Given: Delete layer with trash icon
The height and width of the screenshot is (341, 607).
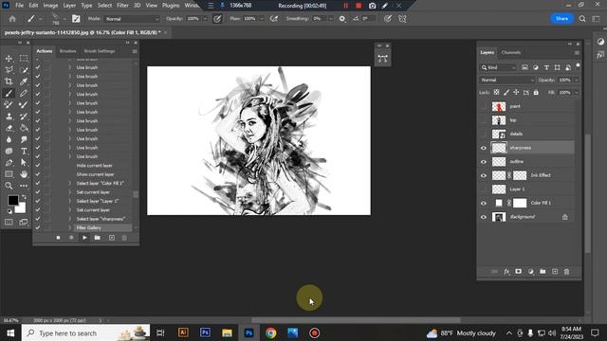Looking at the screenshot, I should click(566, 272).
